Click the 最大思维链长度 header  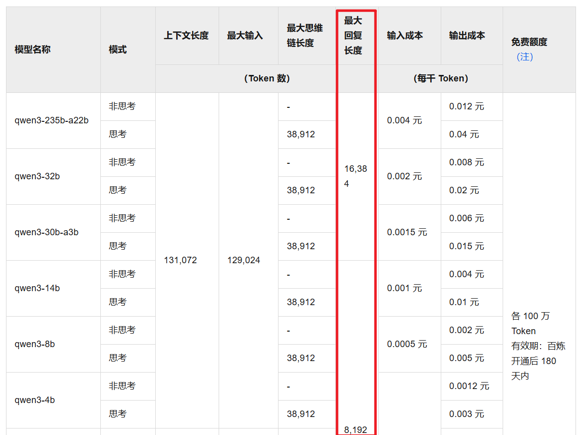tap(304, 35)
